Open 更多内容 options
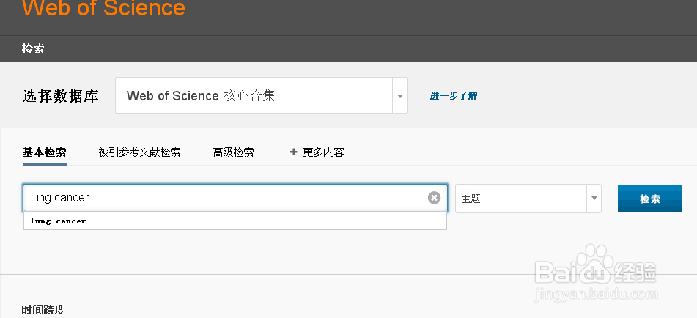 pyautogui.click(x=317, y=152)
